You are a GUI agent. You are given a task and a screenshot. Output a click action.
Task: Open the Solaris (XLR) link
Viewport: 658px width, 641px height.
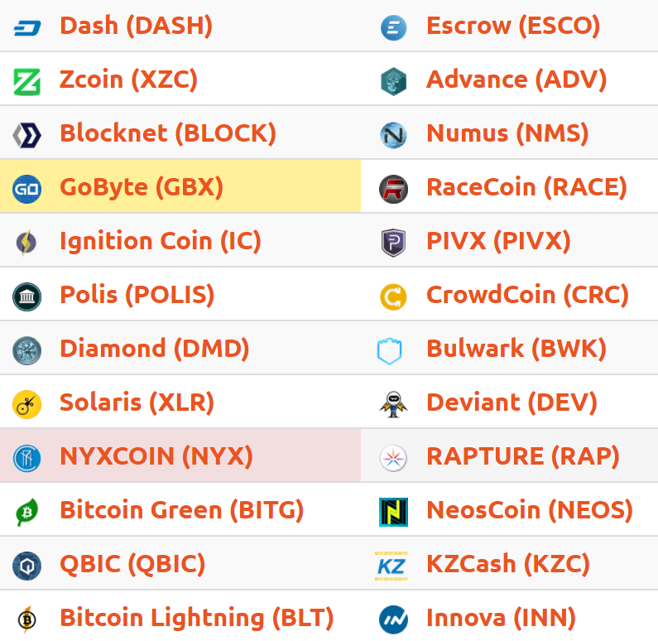click(137, 402)
